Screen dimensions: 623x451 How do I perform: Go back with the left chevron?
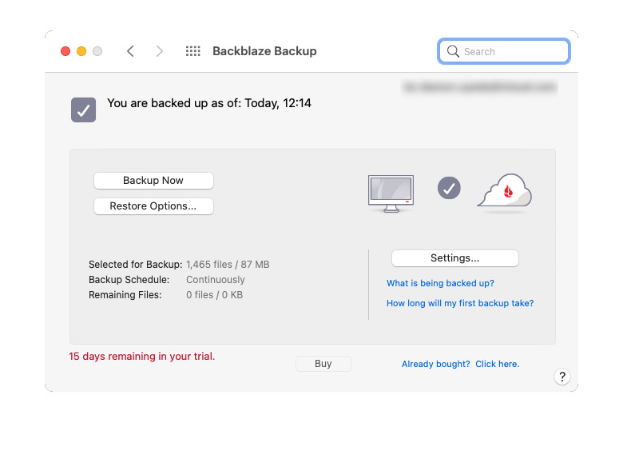click(130, 51)
